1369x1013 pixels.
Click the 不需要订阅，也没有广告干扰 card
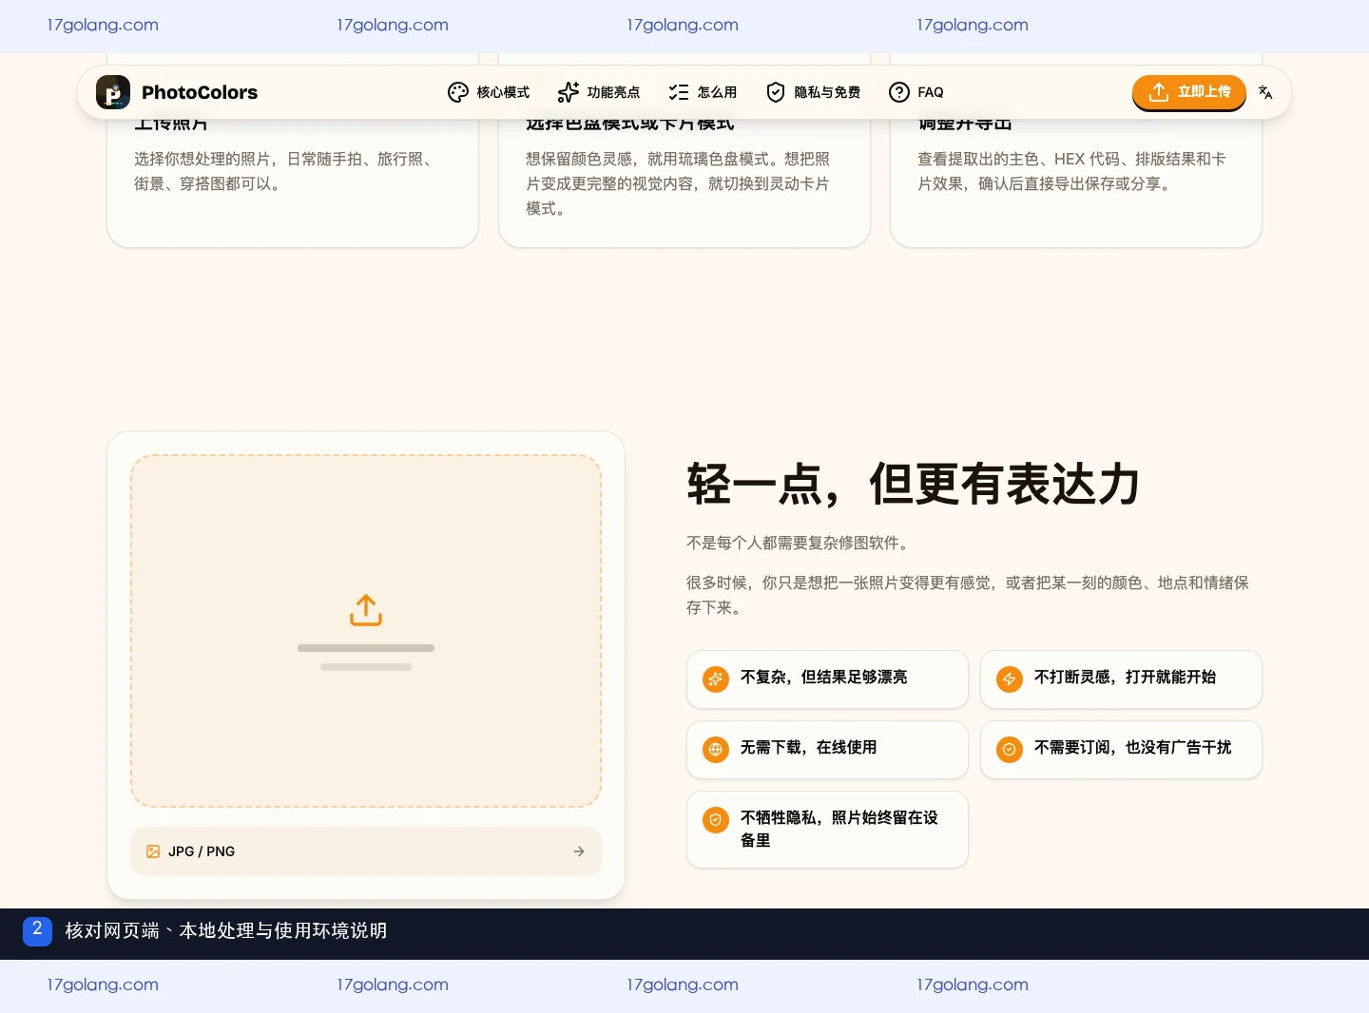(x=1121, y=750)
